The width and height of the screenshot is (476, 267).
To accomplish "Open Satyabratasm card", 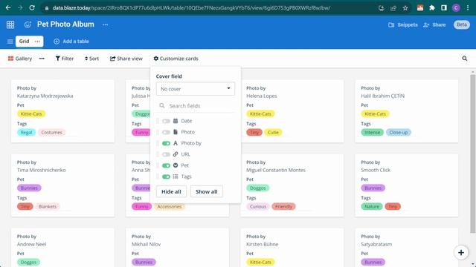I will click(407, 248).
